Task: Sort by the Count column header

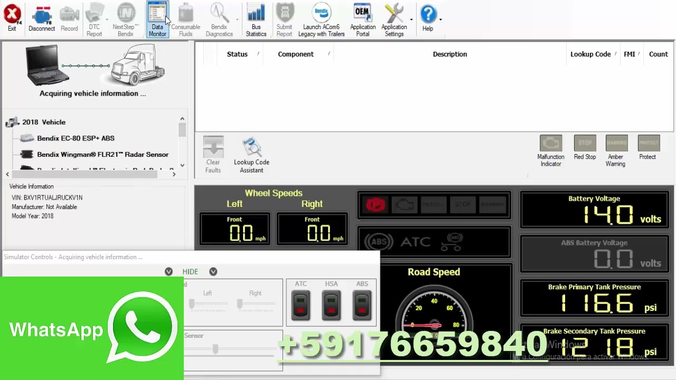Action: coord(658,54)
